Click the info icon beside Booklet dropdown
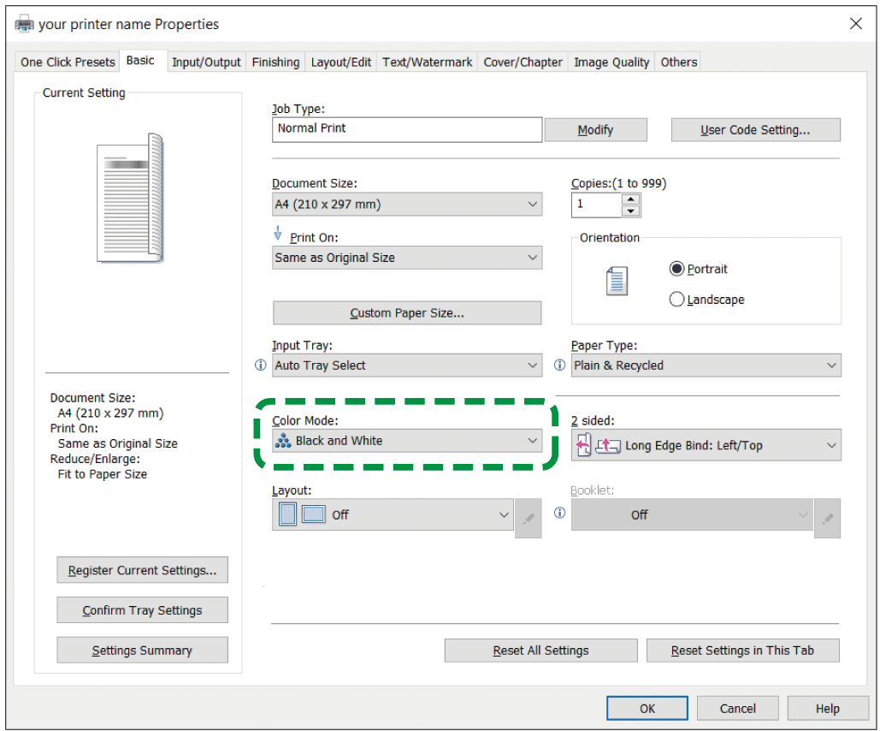Viewport: 880px width, 731px height. [560, 514]
